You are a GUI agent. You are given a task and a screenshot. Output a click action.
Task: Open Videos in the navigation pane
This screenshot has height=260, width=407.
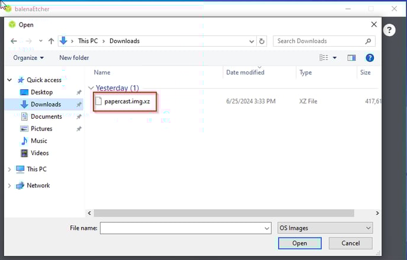40,153
